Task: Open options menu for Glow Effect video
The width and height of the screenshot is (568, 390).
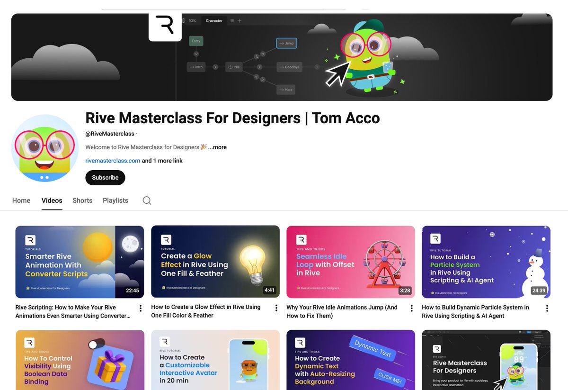Action: pos(276,308)
